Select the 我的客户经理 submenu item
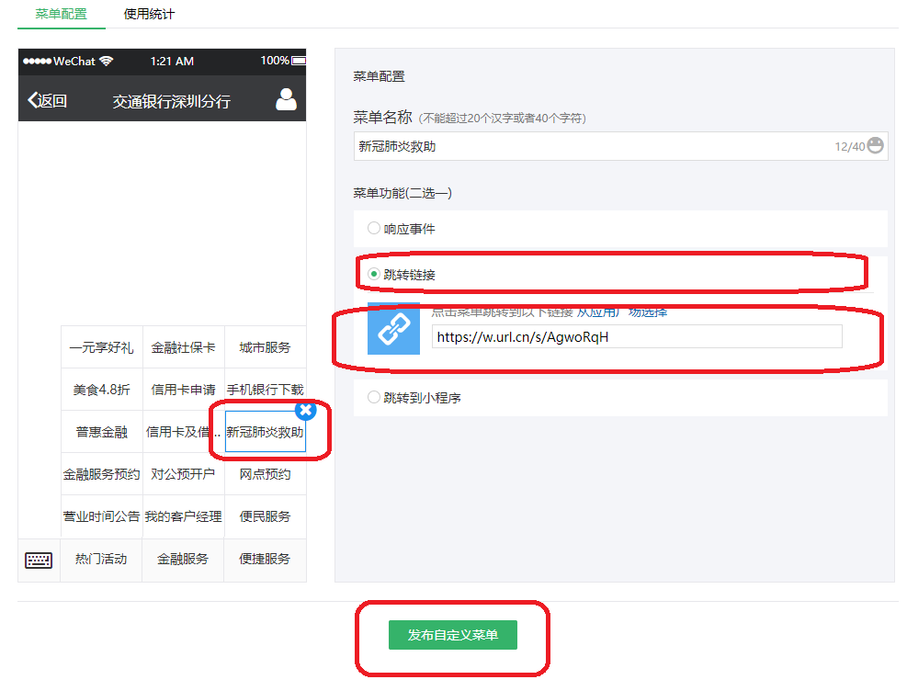The width and height of the screenshot is (907, 691). coord(184,516)
